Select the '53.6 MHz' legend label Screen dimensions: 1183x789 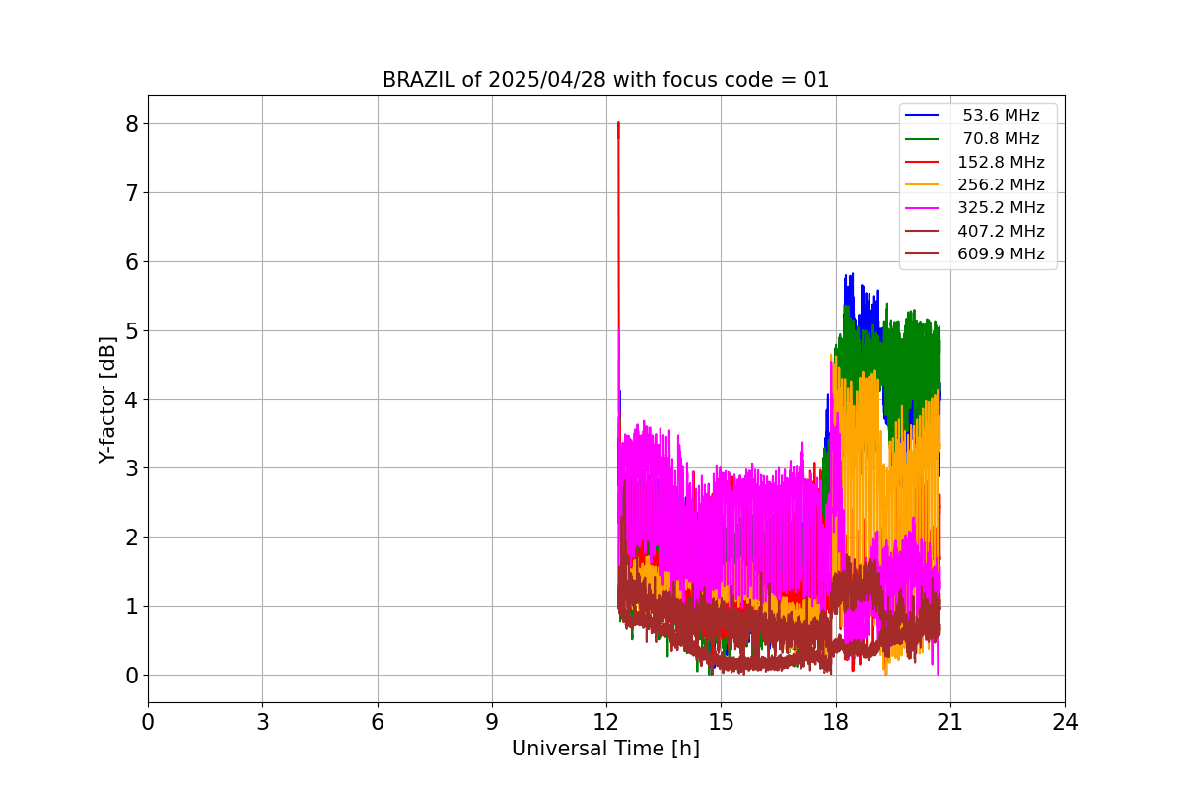point(1001,115)
